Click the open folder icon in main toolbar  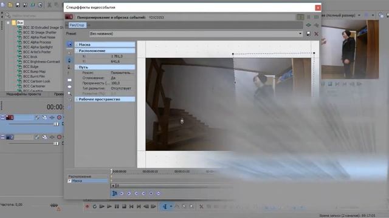click(x=10, y=5)
